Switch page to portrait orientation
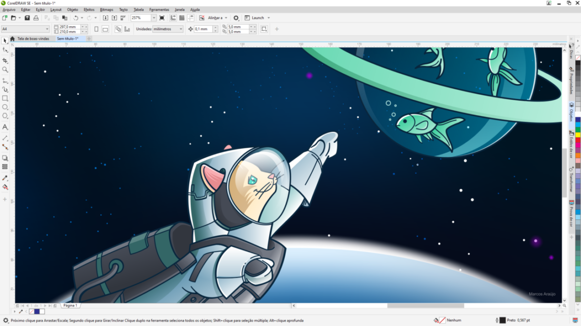Viewport: 581px width, 326px height. click(x=96, y=29)
